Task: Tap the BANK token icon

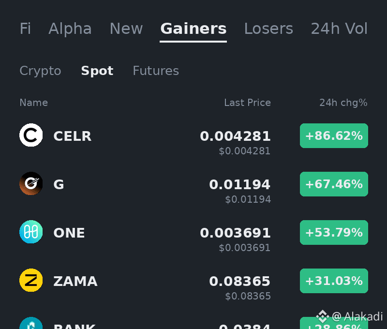Action: [x=31, y=323]
